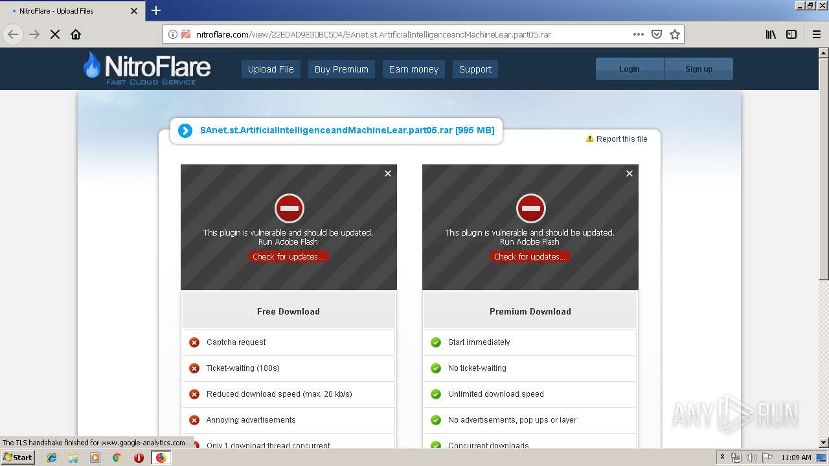Save page to Pocket icon
829x466 pixels.
pos(657,34)
